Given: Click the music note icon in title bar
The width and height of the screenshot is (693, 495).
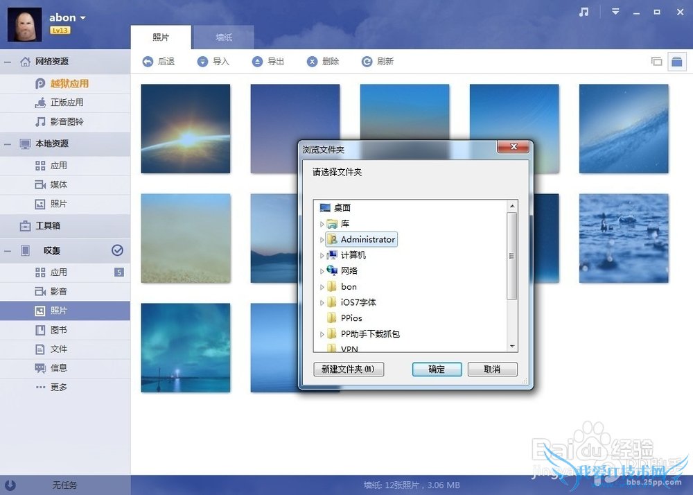Looking at the screenshot, I should click(584, 12).
